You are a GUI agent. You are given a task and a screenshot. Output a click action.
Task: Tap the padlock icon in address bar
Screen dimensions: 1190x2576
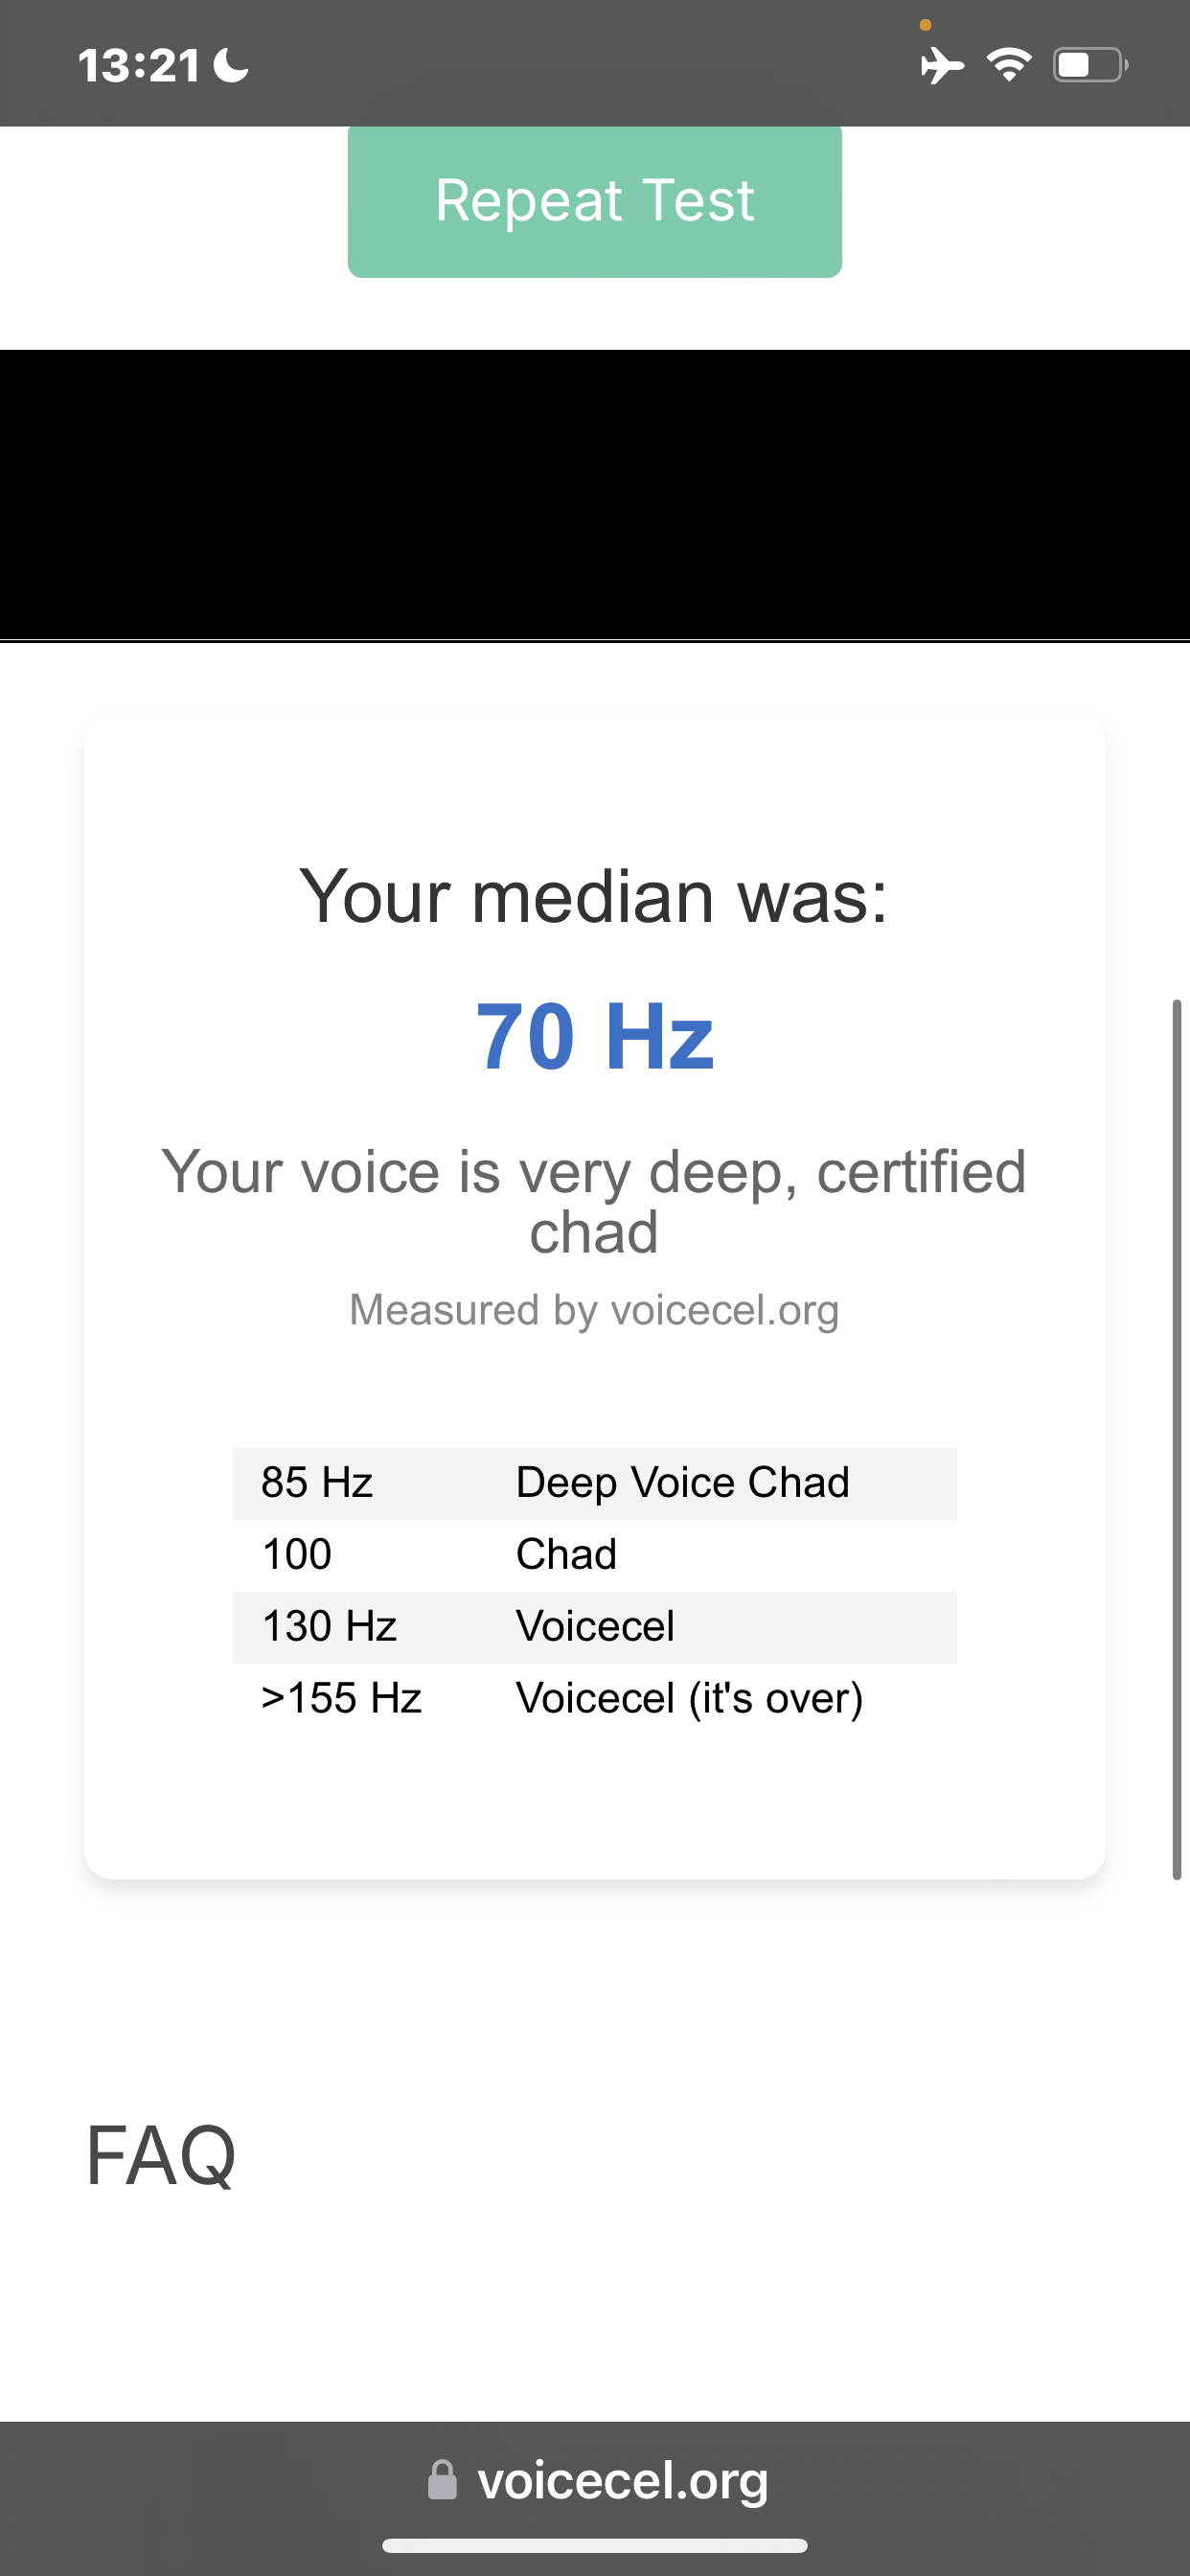click(x=442, y=2481)
